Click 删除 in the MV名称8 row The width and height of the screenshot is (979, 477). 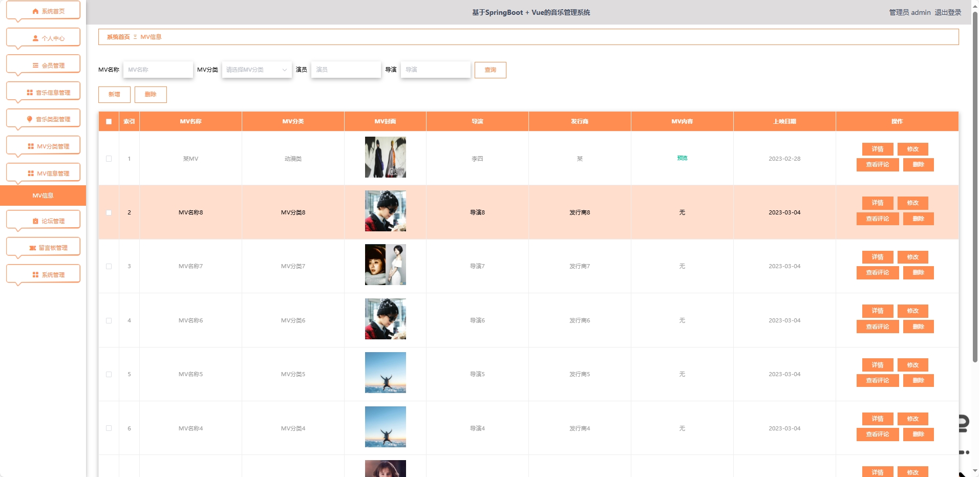click(919, 219)
